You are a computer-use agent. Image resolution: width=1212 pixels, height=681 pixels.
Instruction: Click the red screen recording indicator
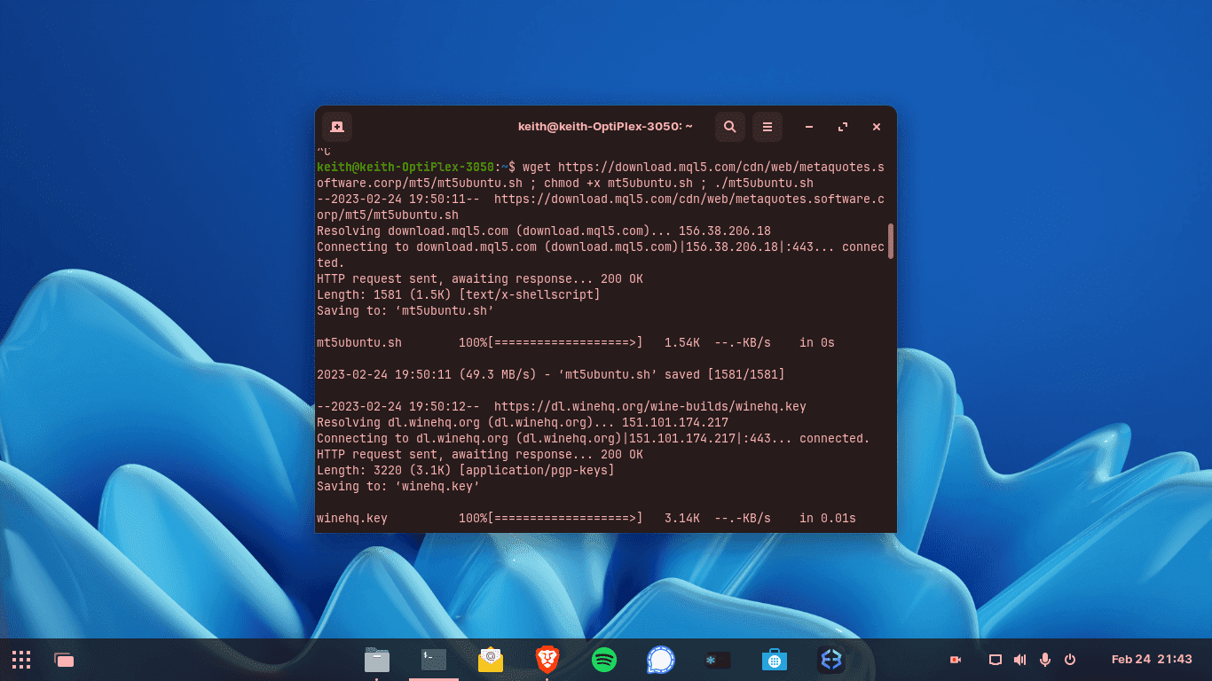[x=956, y=660]
